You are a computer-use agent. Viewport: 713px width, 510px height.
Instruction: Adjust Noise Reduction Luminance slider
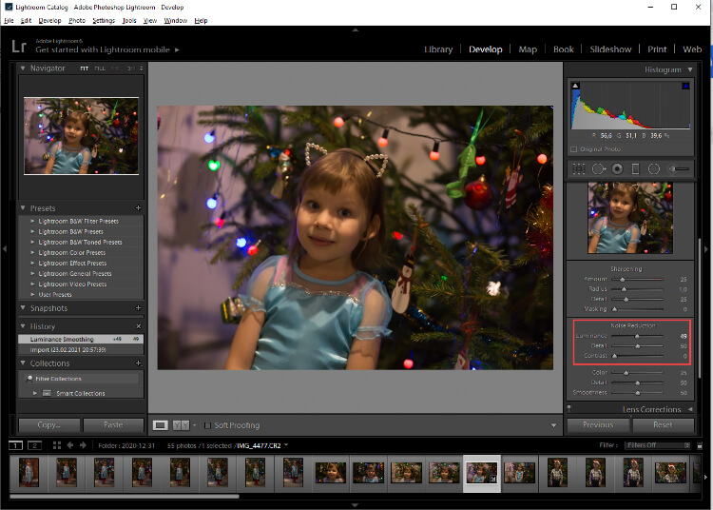coord(637,336)
